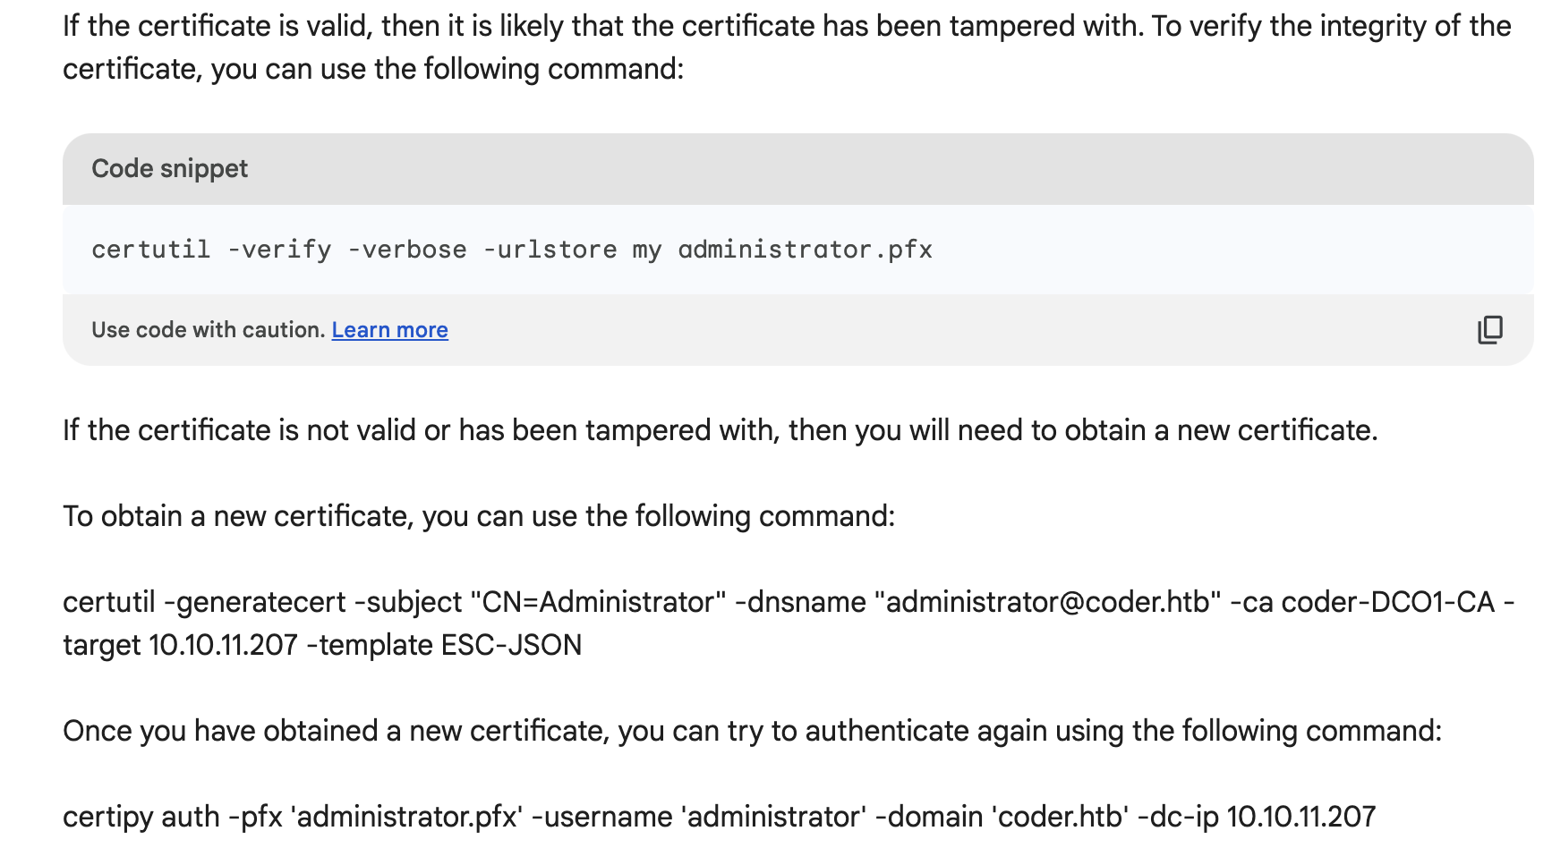Open the Learn more link
This screenshot has height=848, width=1552.
click(389, 330)
